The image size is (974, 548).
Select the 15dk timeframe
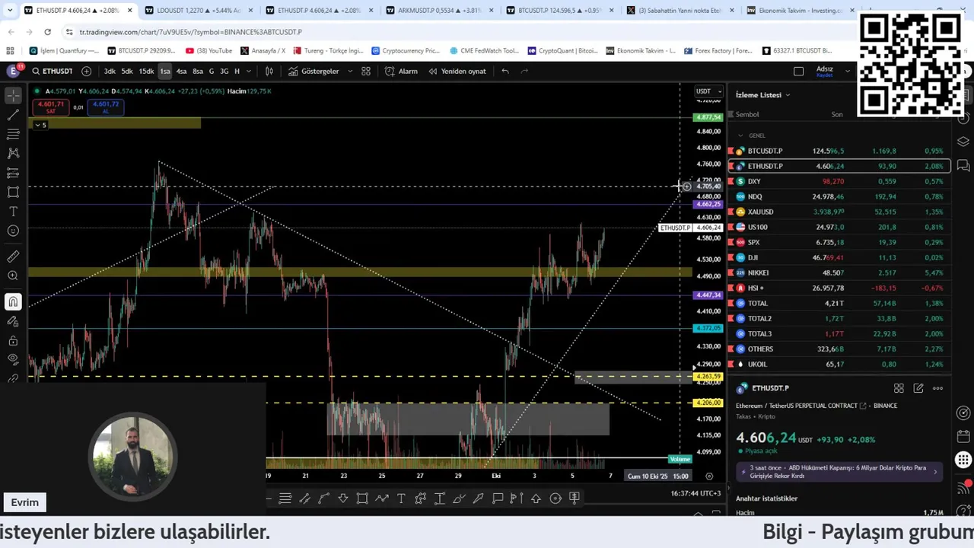pyautogui.click(x=146, y=71)
